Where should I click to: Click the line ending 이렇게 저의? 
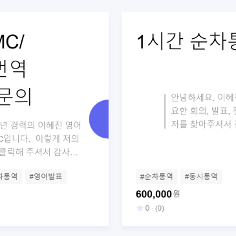[39, 138]
